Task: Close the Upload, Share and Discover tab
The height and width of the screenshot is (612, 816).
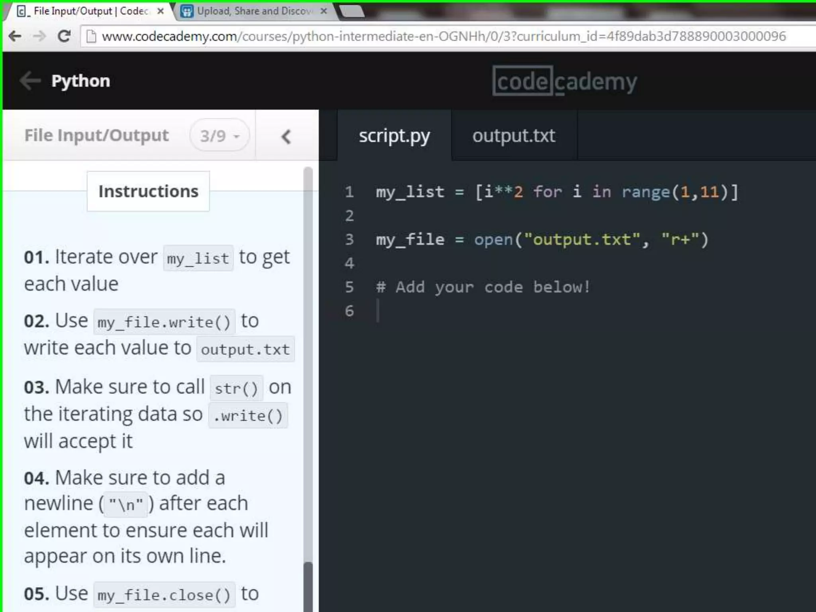Action: (324, 11)
